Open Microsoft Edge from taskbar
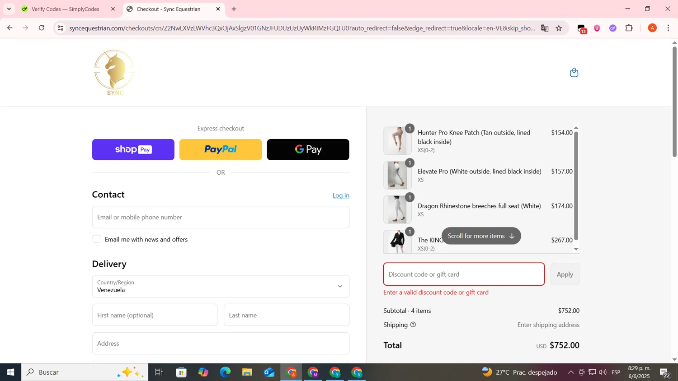678x381 pixels. point(225,372)
